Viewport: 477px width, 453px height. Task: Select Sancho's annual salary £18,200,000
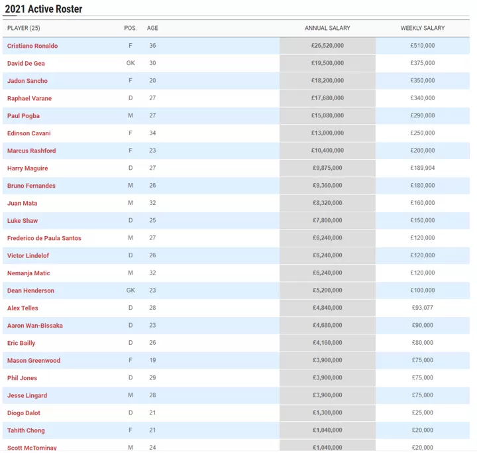[x=328, y=81]
